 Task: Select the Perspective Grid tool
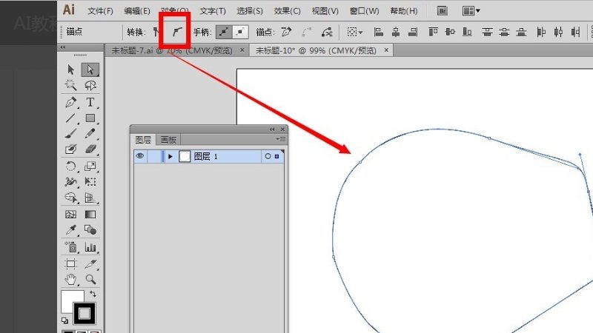click(90, 198)
